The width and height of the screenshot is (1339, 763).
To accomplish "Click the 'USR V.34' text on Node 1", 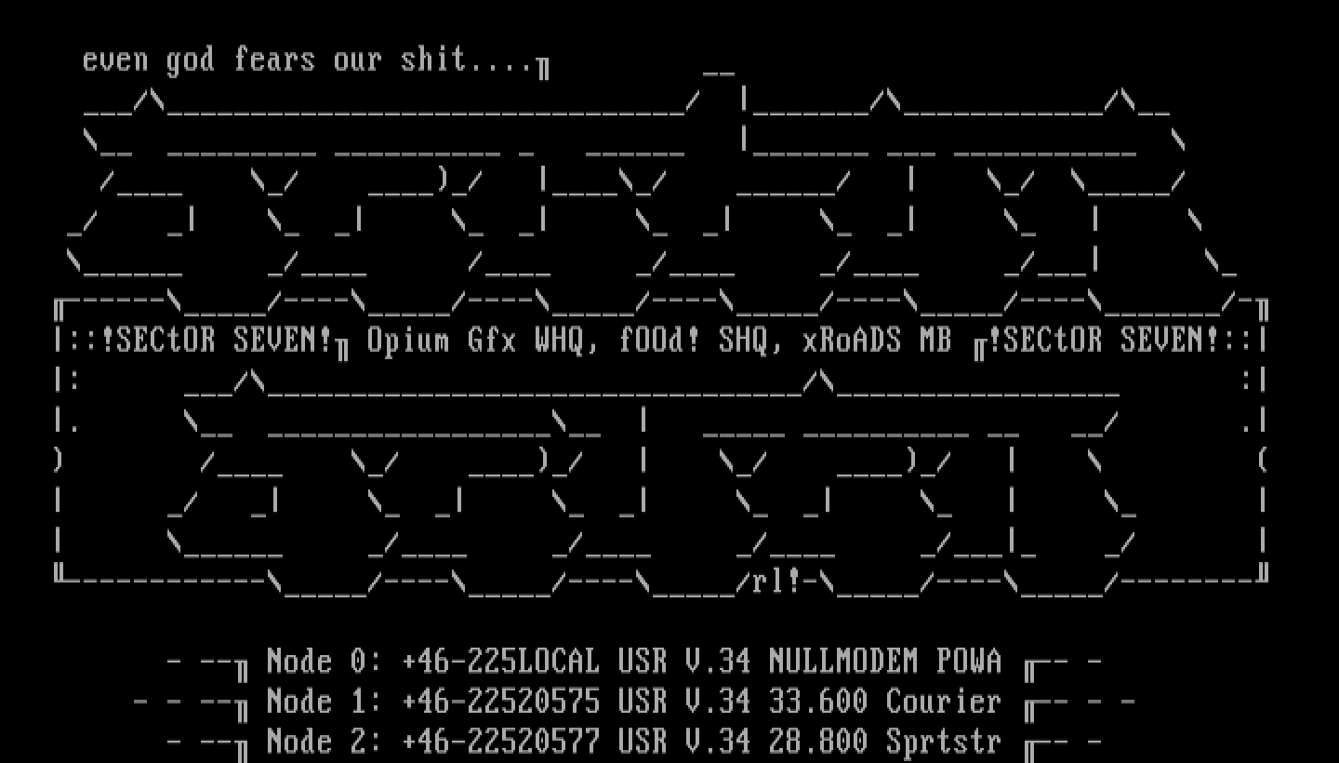I will (x=685, y=702).
